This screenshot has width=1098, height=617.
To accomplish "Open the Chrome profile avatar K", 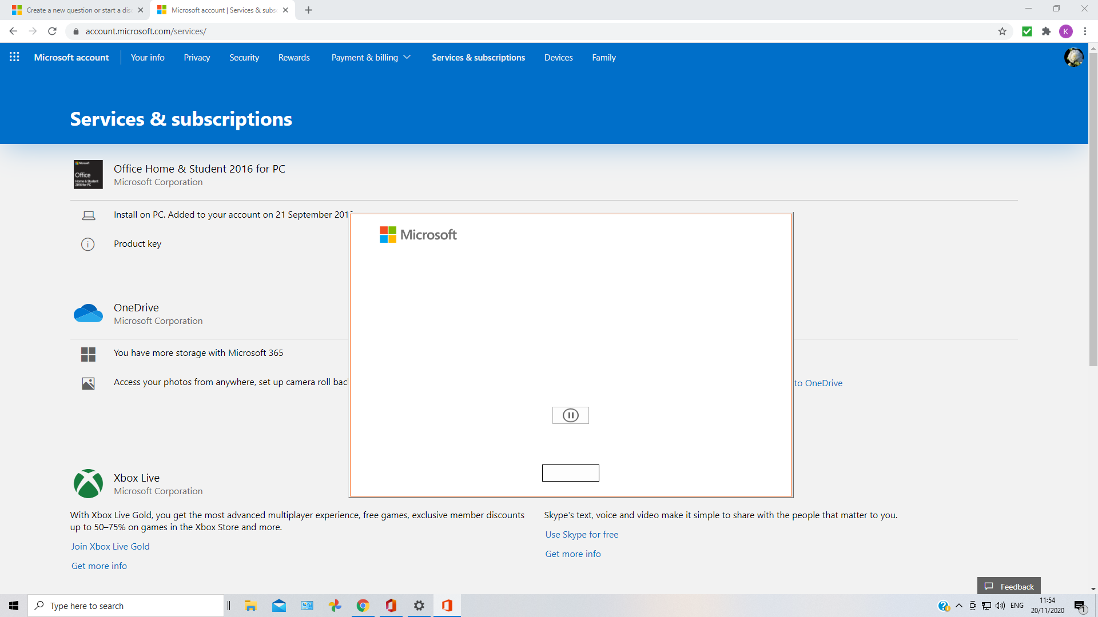I will pos(1065,31).
